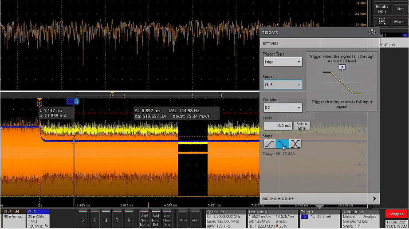Open the Coupling DC dropdown
Image resolution: width=409 pixels, height=229 pixels.
(x=283, y=108)
